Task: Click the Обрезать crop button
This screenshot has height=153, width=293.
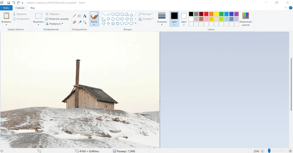Action: click(52, 14)
